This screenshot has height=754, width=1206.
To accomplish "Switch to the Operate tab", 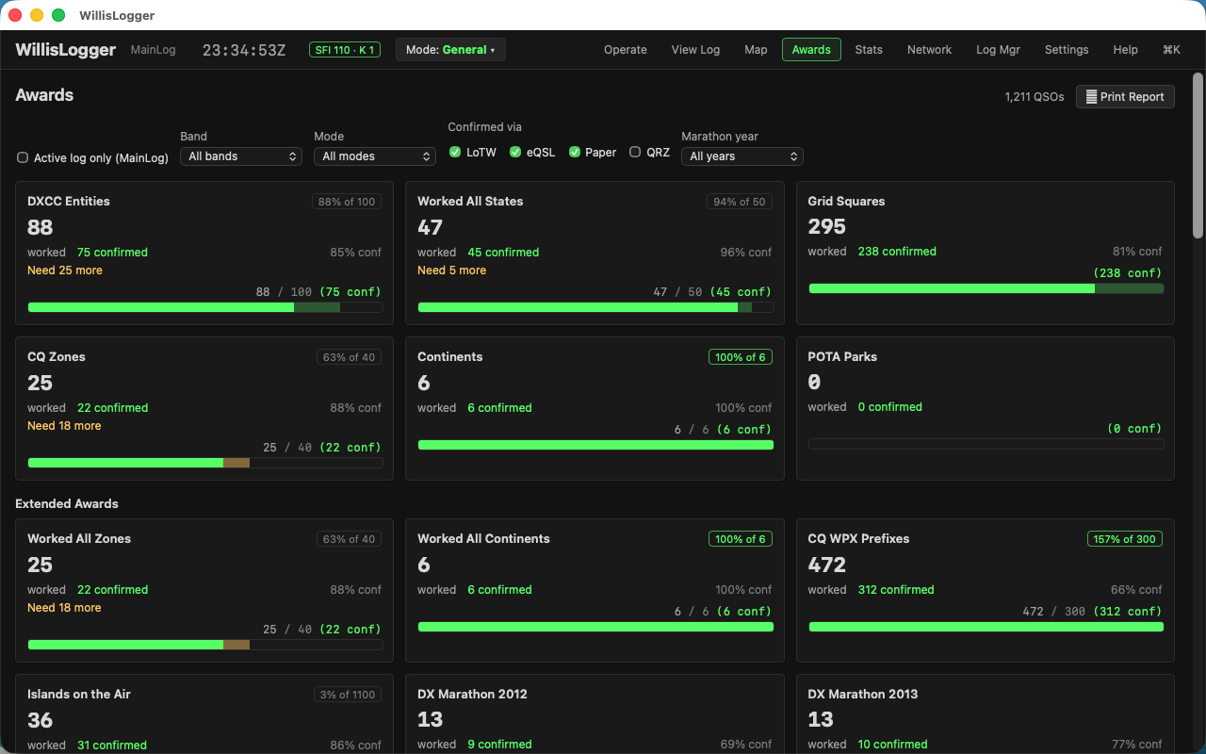I will (x=626, y=50).
